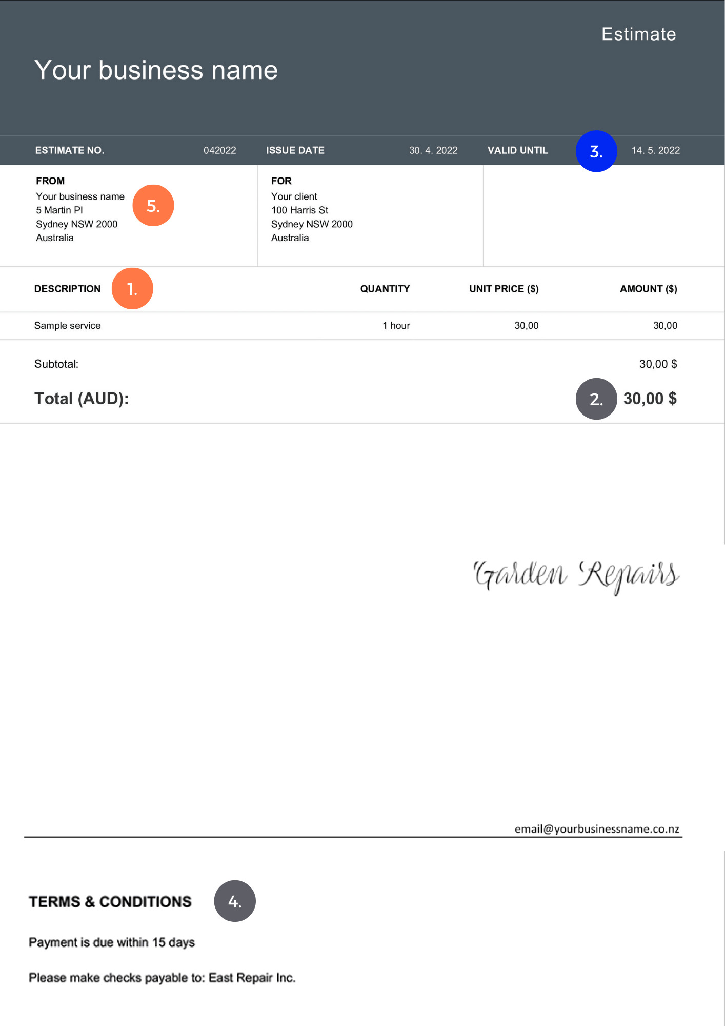725x1026 pixels.
Task: Select the 'Your client' name
Action: click(294, 196)
